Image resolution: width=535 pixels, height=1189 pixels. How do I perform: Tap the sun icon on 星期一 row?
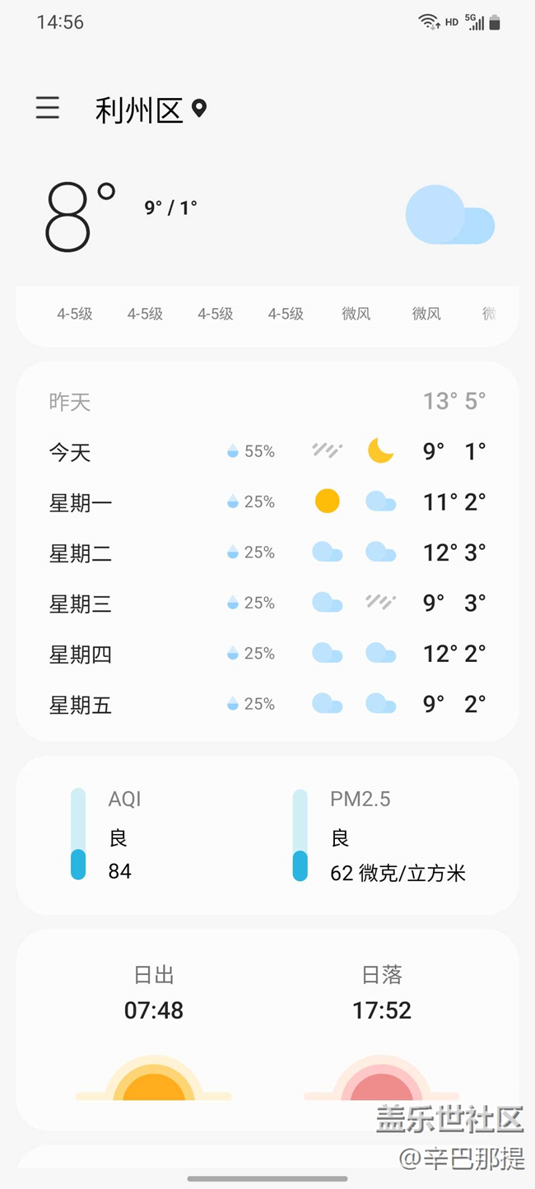click(328, 501)
